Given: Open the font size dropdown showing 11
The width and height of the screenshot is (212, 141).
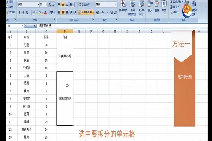Looking at the screenshot, I should pos(46,5).
